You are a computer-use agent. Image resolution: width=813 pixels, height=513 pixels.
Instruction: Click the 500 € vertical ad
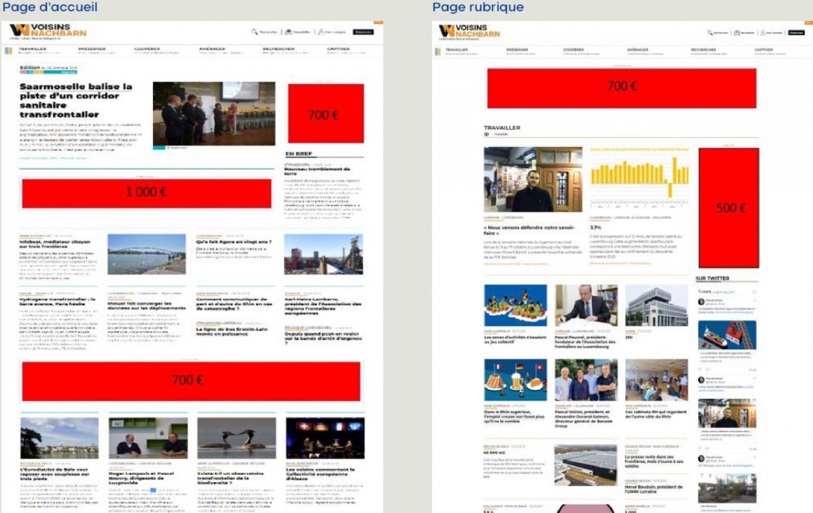[x=729, y=208]
